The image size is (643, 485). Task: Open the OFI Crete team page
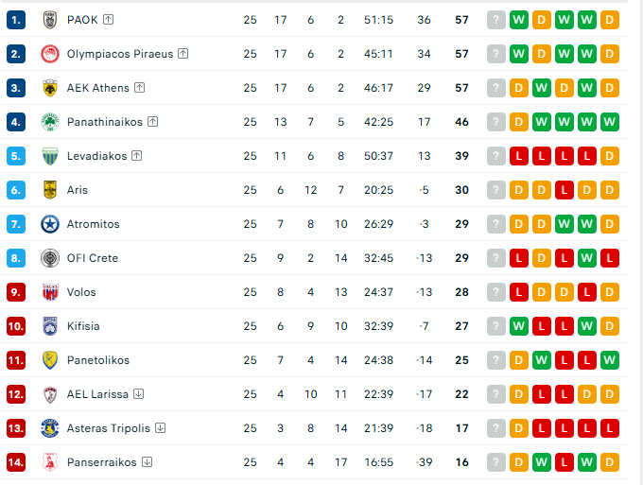point(92,258)
